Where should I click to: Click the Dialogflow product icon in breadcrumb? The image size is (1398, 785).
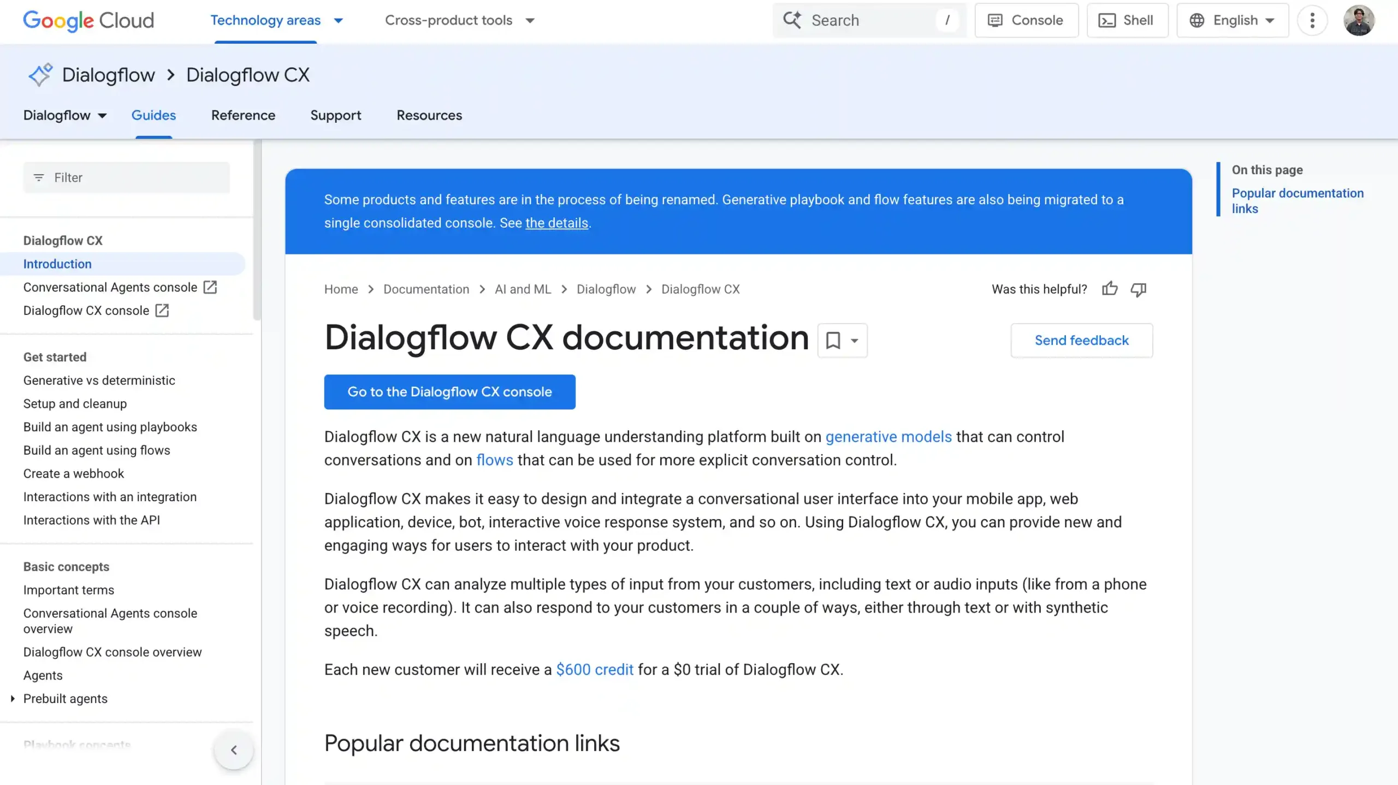point(40,74)
